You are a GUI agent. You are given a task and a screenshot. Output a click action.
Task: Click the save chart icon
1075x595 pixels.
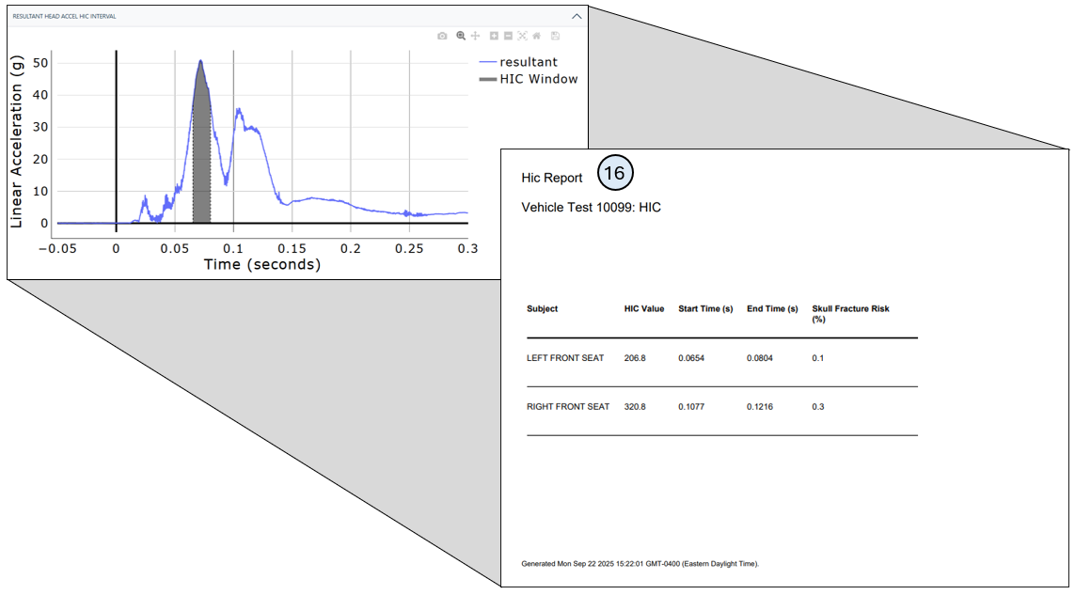click(556, 36)
